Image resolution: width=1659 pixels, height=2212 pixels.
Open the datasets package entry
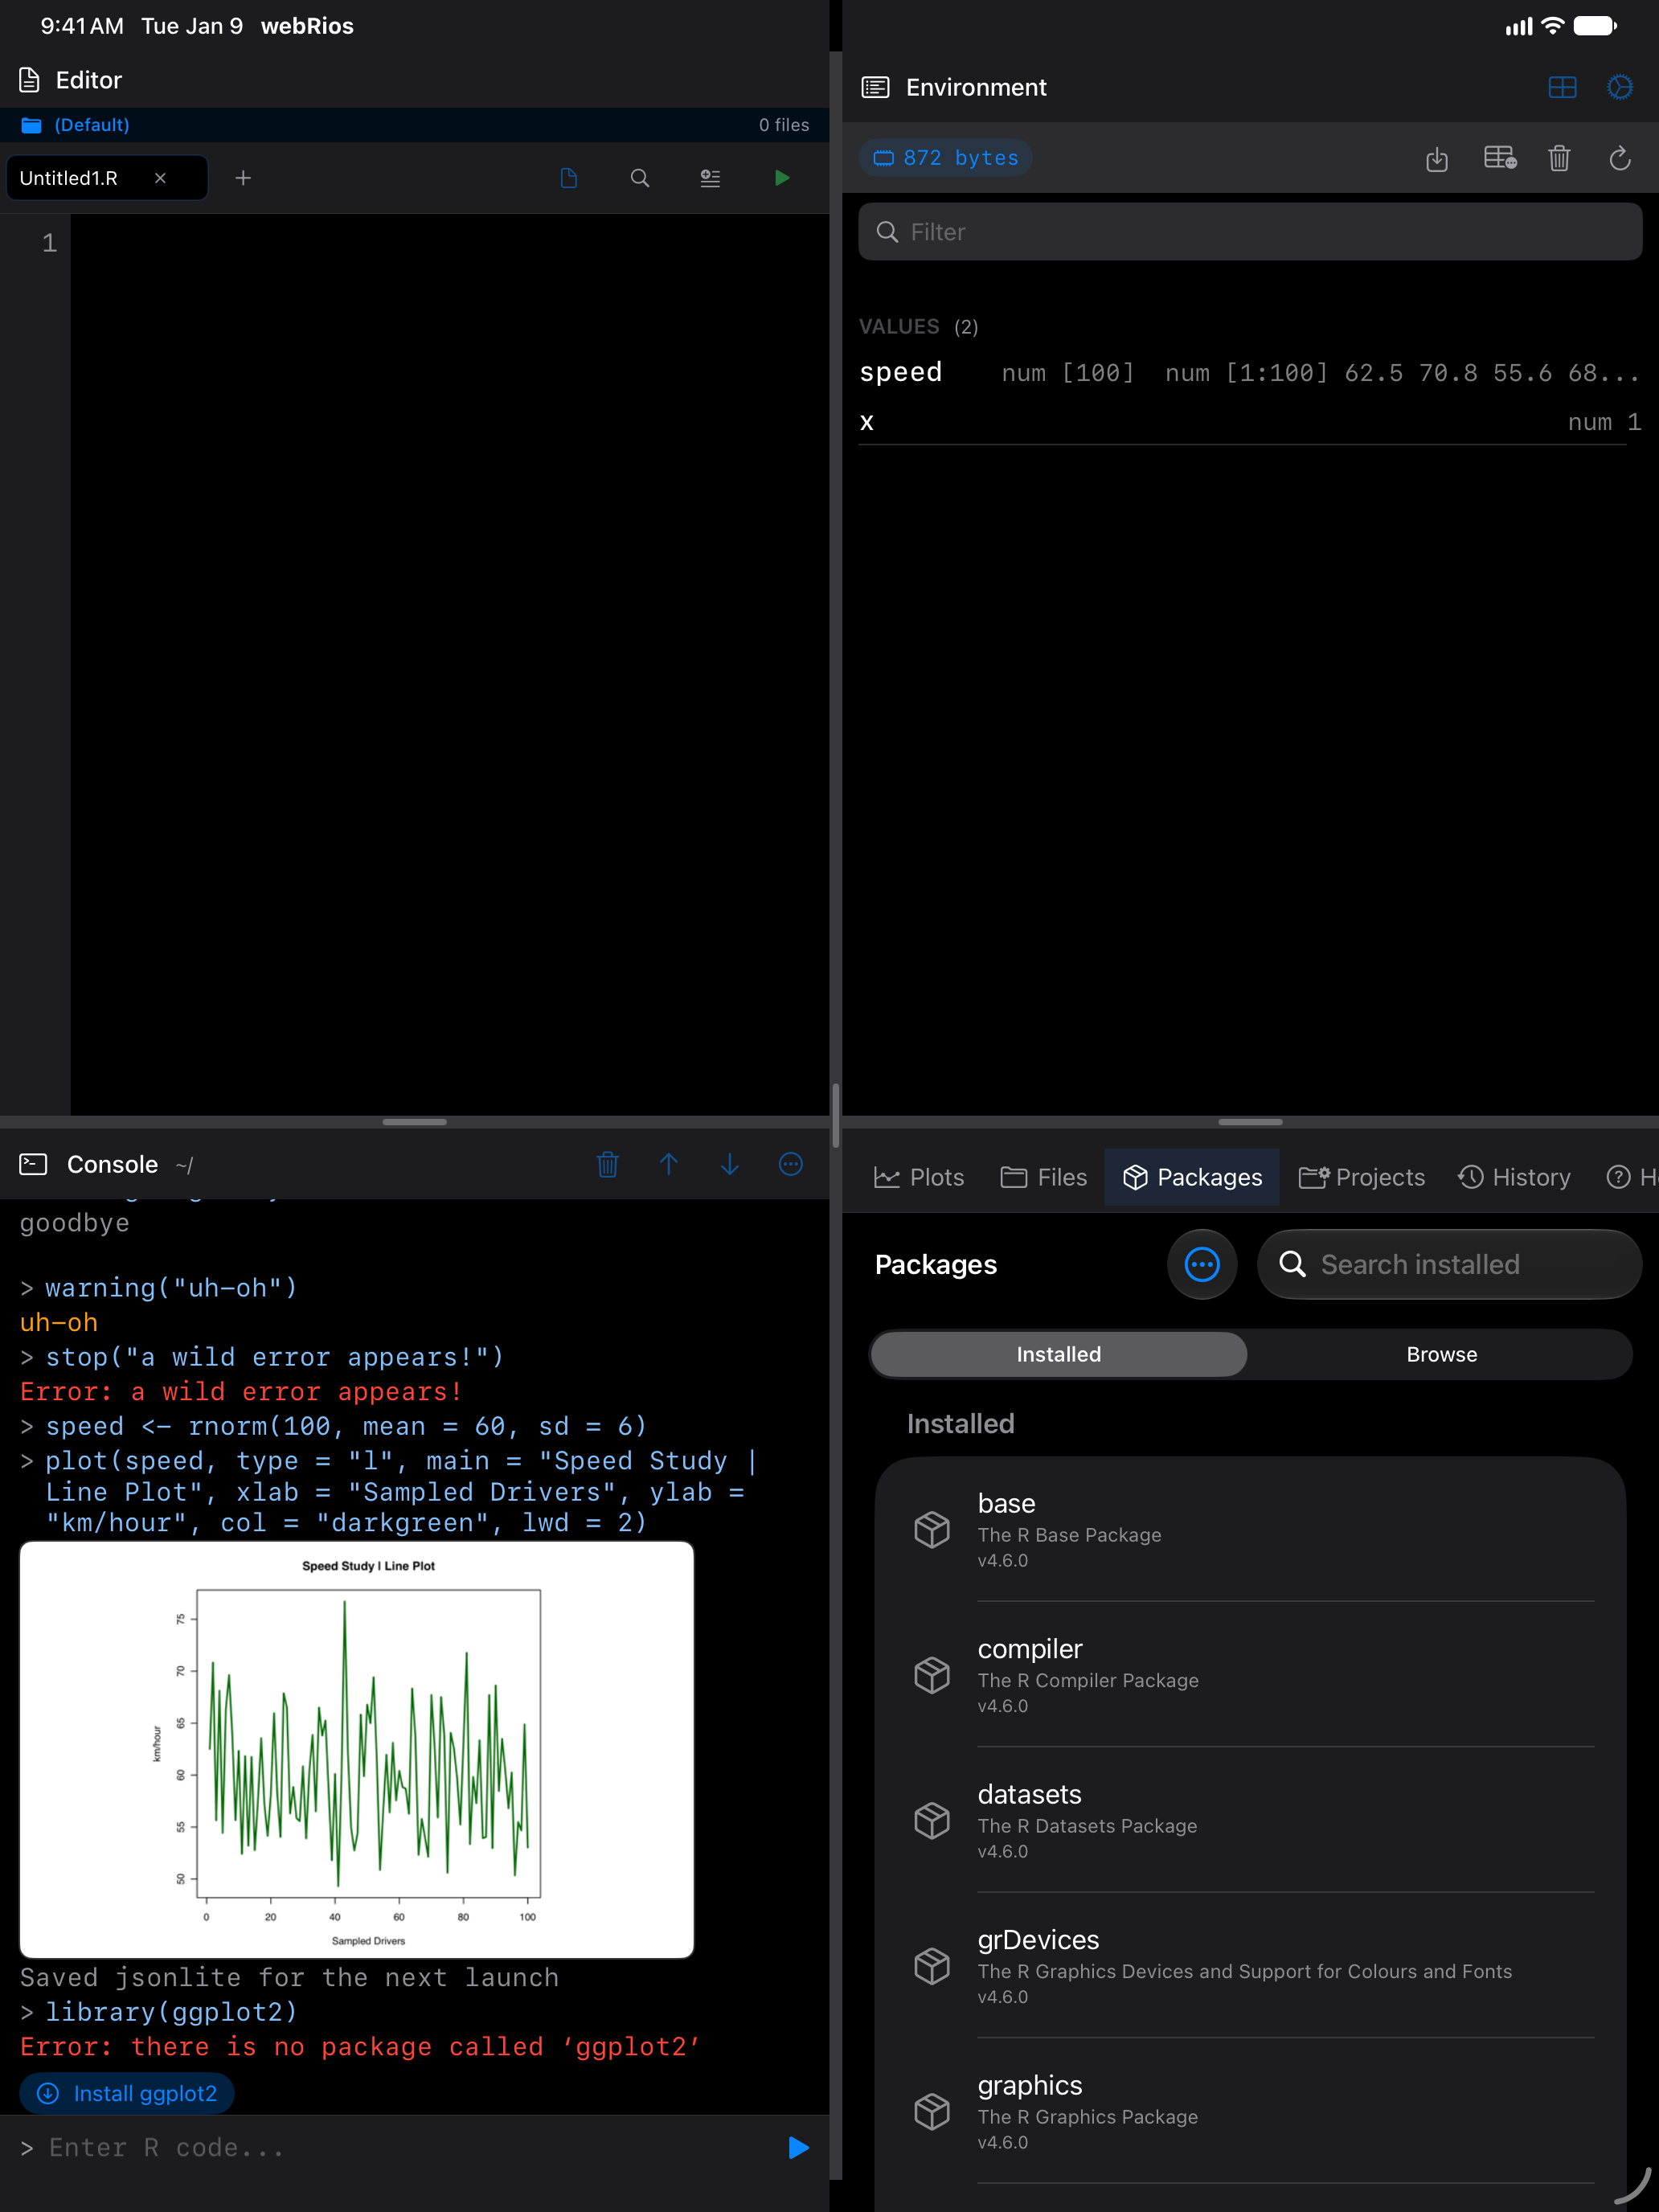pyautogui.click(x=1250, y=1821)
